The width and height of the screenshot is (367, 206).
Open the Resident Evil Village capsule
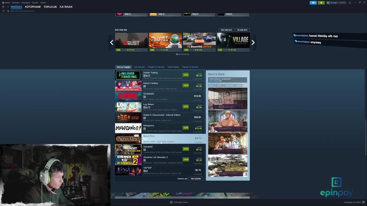233,42
